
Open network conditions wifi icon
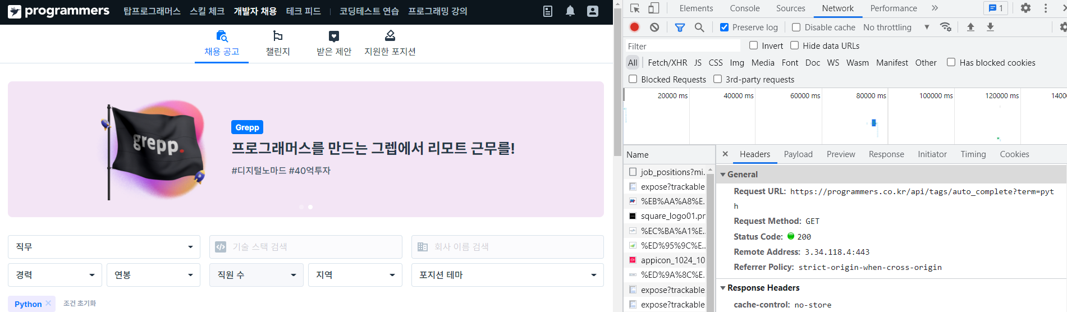946,27
